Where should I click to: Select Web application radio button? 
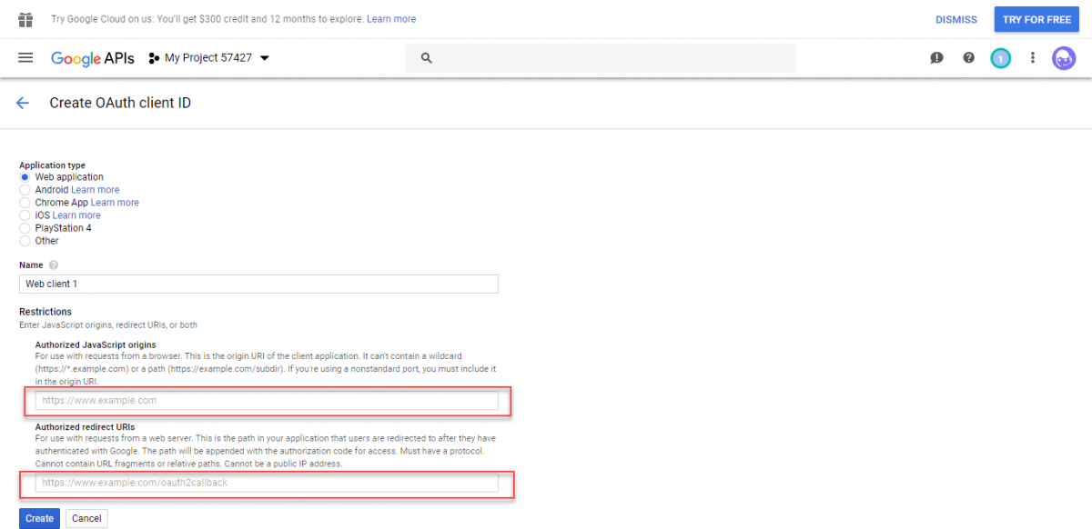pyautogui.click(x=25, y=177)
